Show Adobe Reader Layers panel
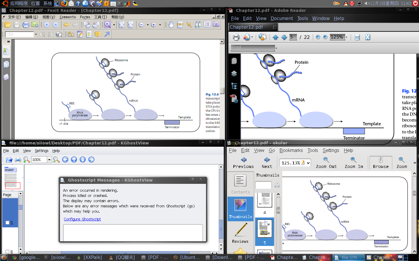 (x=234, y=74)
